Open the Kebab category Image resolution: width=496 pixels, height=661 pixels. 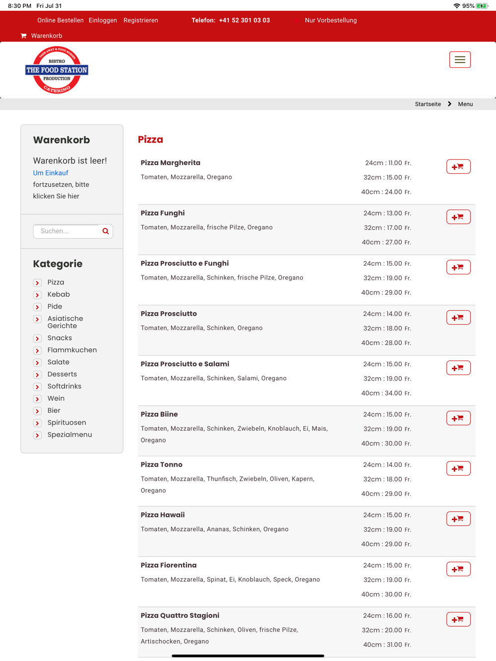coord(59,294)
